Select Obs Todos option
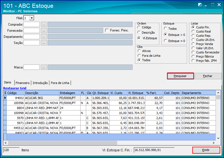This screenshot has width=224, height=158. 139,60
